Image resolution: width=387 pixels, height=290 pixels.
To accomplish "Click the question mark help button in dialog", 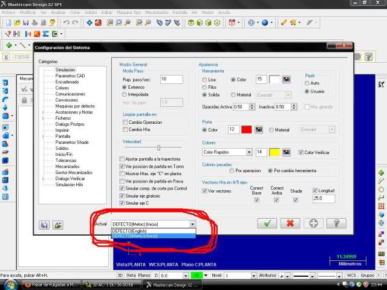I will pyautogui.click(x=336, y=224).
